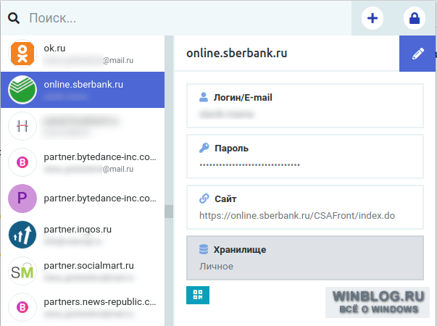Click the pink B icon beside partner.bytedance-inc.co...
Screen dimensions: 437x326
pos(22,162)
